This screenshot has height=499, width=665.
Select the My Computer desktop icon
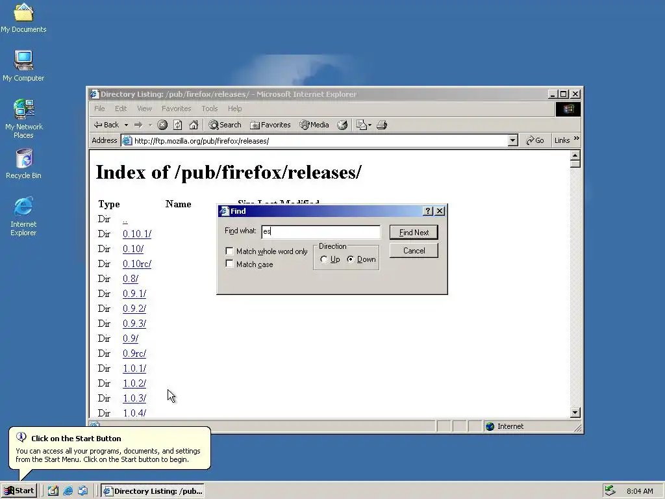pos(23,66)
